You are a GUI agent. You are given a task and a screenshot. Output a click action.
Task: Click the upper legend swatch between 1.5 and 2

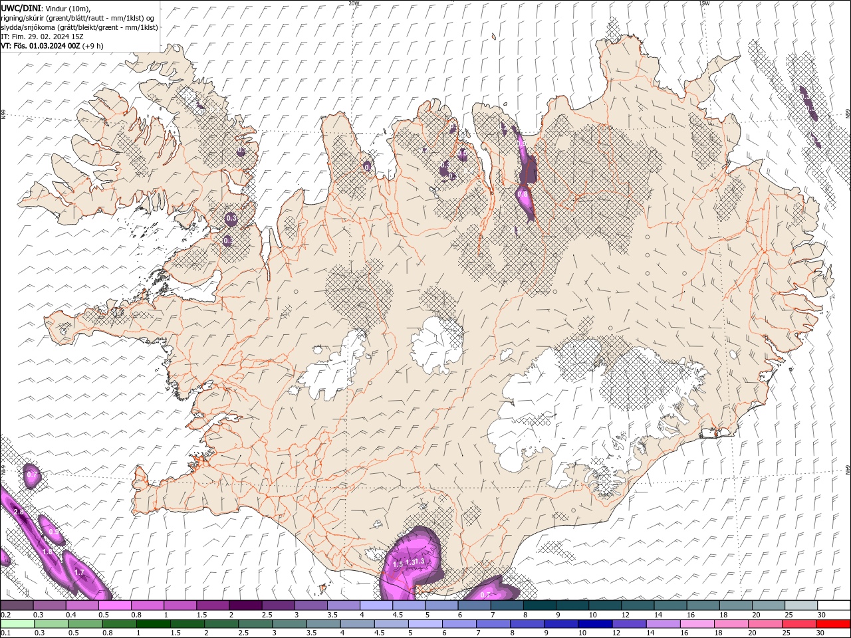click(x=213, y=605)
